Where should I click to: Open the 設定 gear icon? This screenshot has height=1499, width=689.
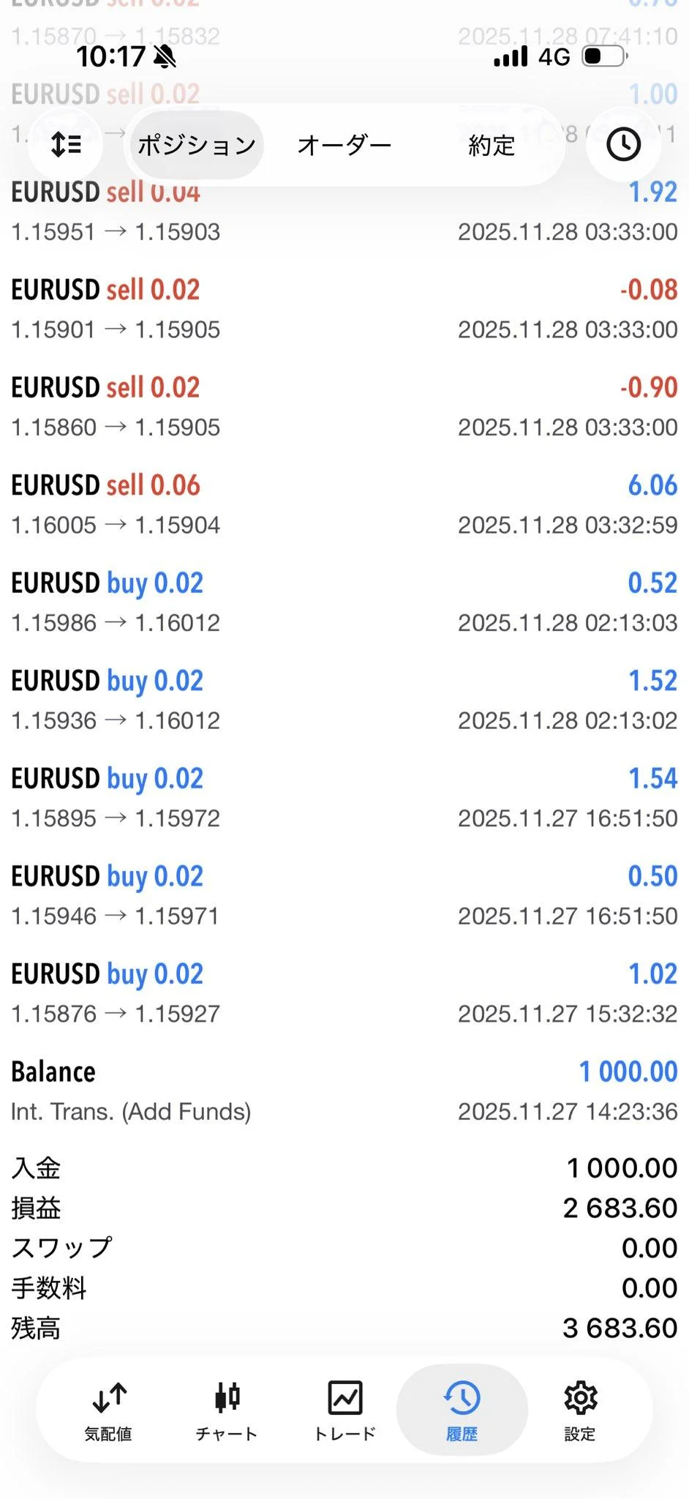[581, 1398]
